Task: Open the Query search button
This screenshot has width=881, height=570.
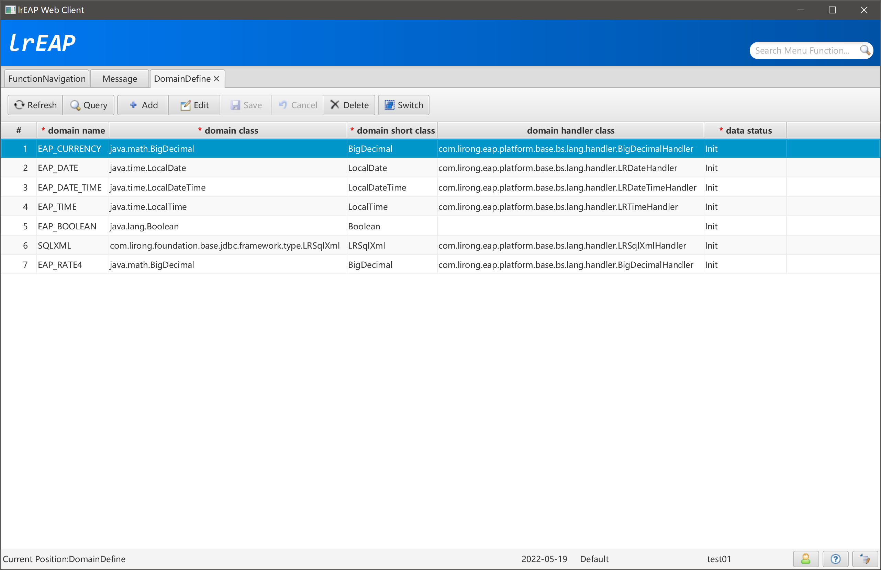Action: (x=88, y=105)
